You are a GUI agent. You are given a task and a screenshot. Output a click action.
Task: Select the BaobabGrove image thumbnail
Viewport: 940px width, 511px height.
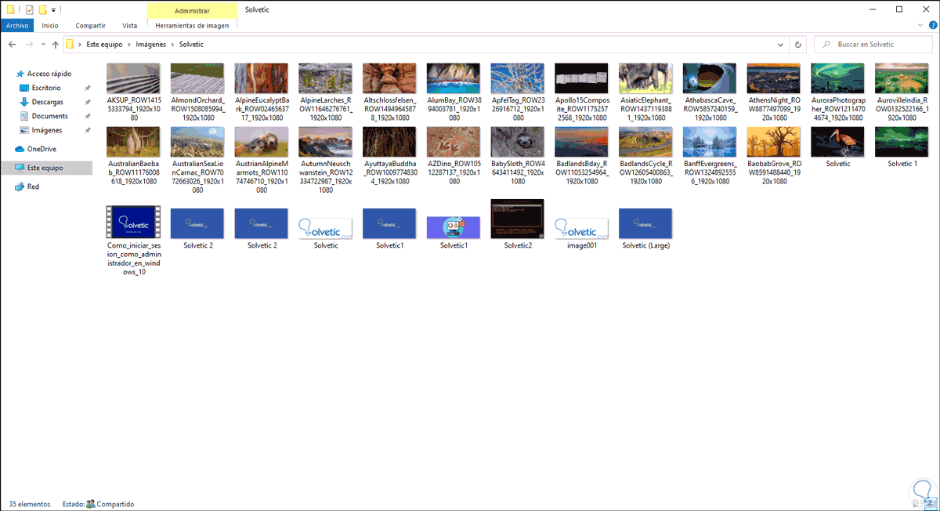point(774,142)
